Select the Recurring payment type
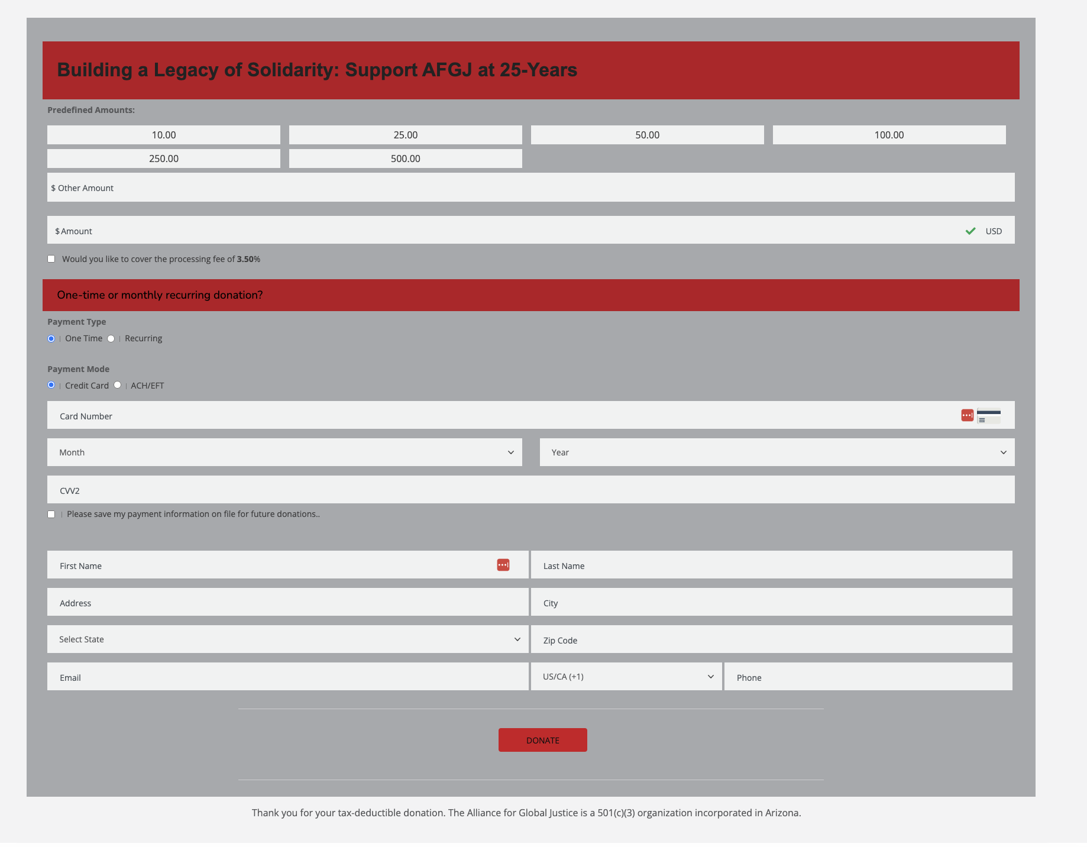The height and width of the screenshot is (847, 1087). click(x=111, y=338)
